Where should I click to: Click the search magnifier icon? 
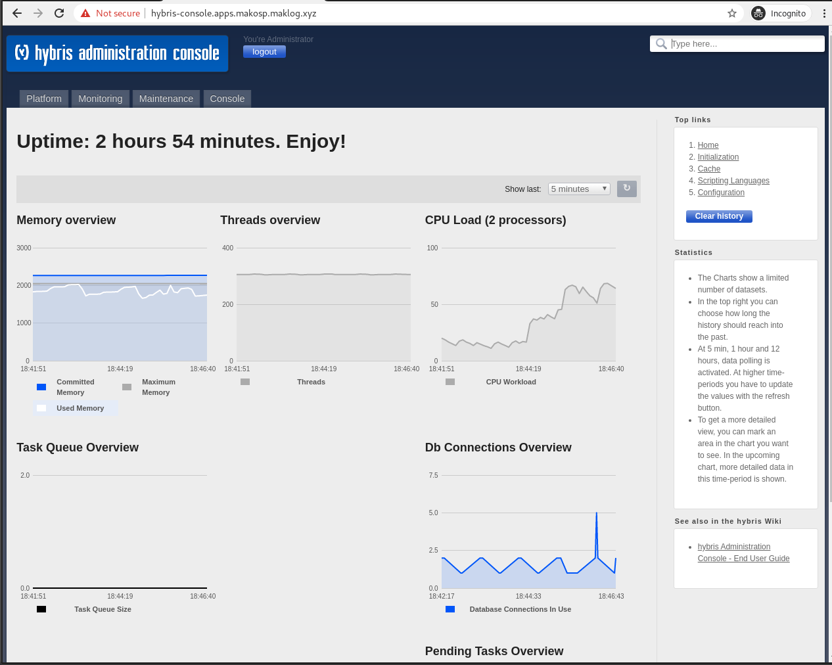[661, 44]
